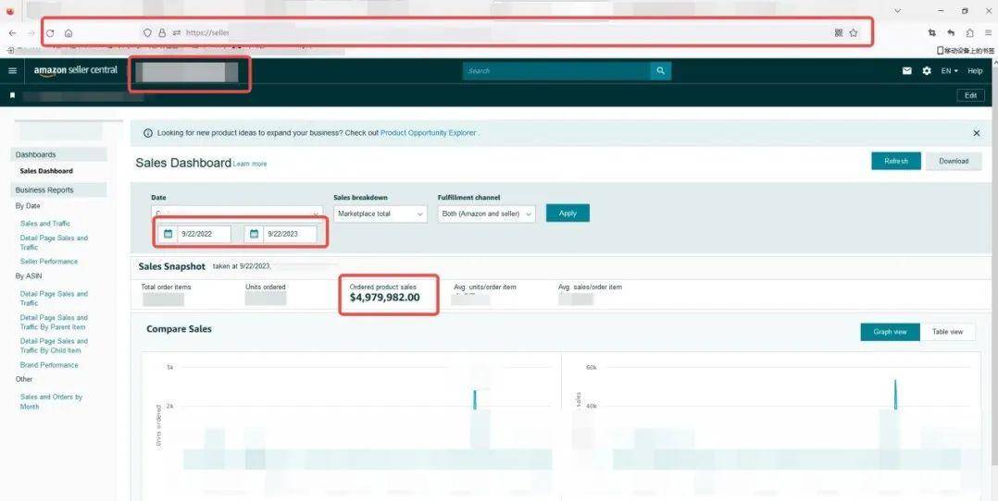This screenshot has height=501, width=998.
Task: Click the Avg. sales/order item label
Action: click(x=590, y=287)
